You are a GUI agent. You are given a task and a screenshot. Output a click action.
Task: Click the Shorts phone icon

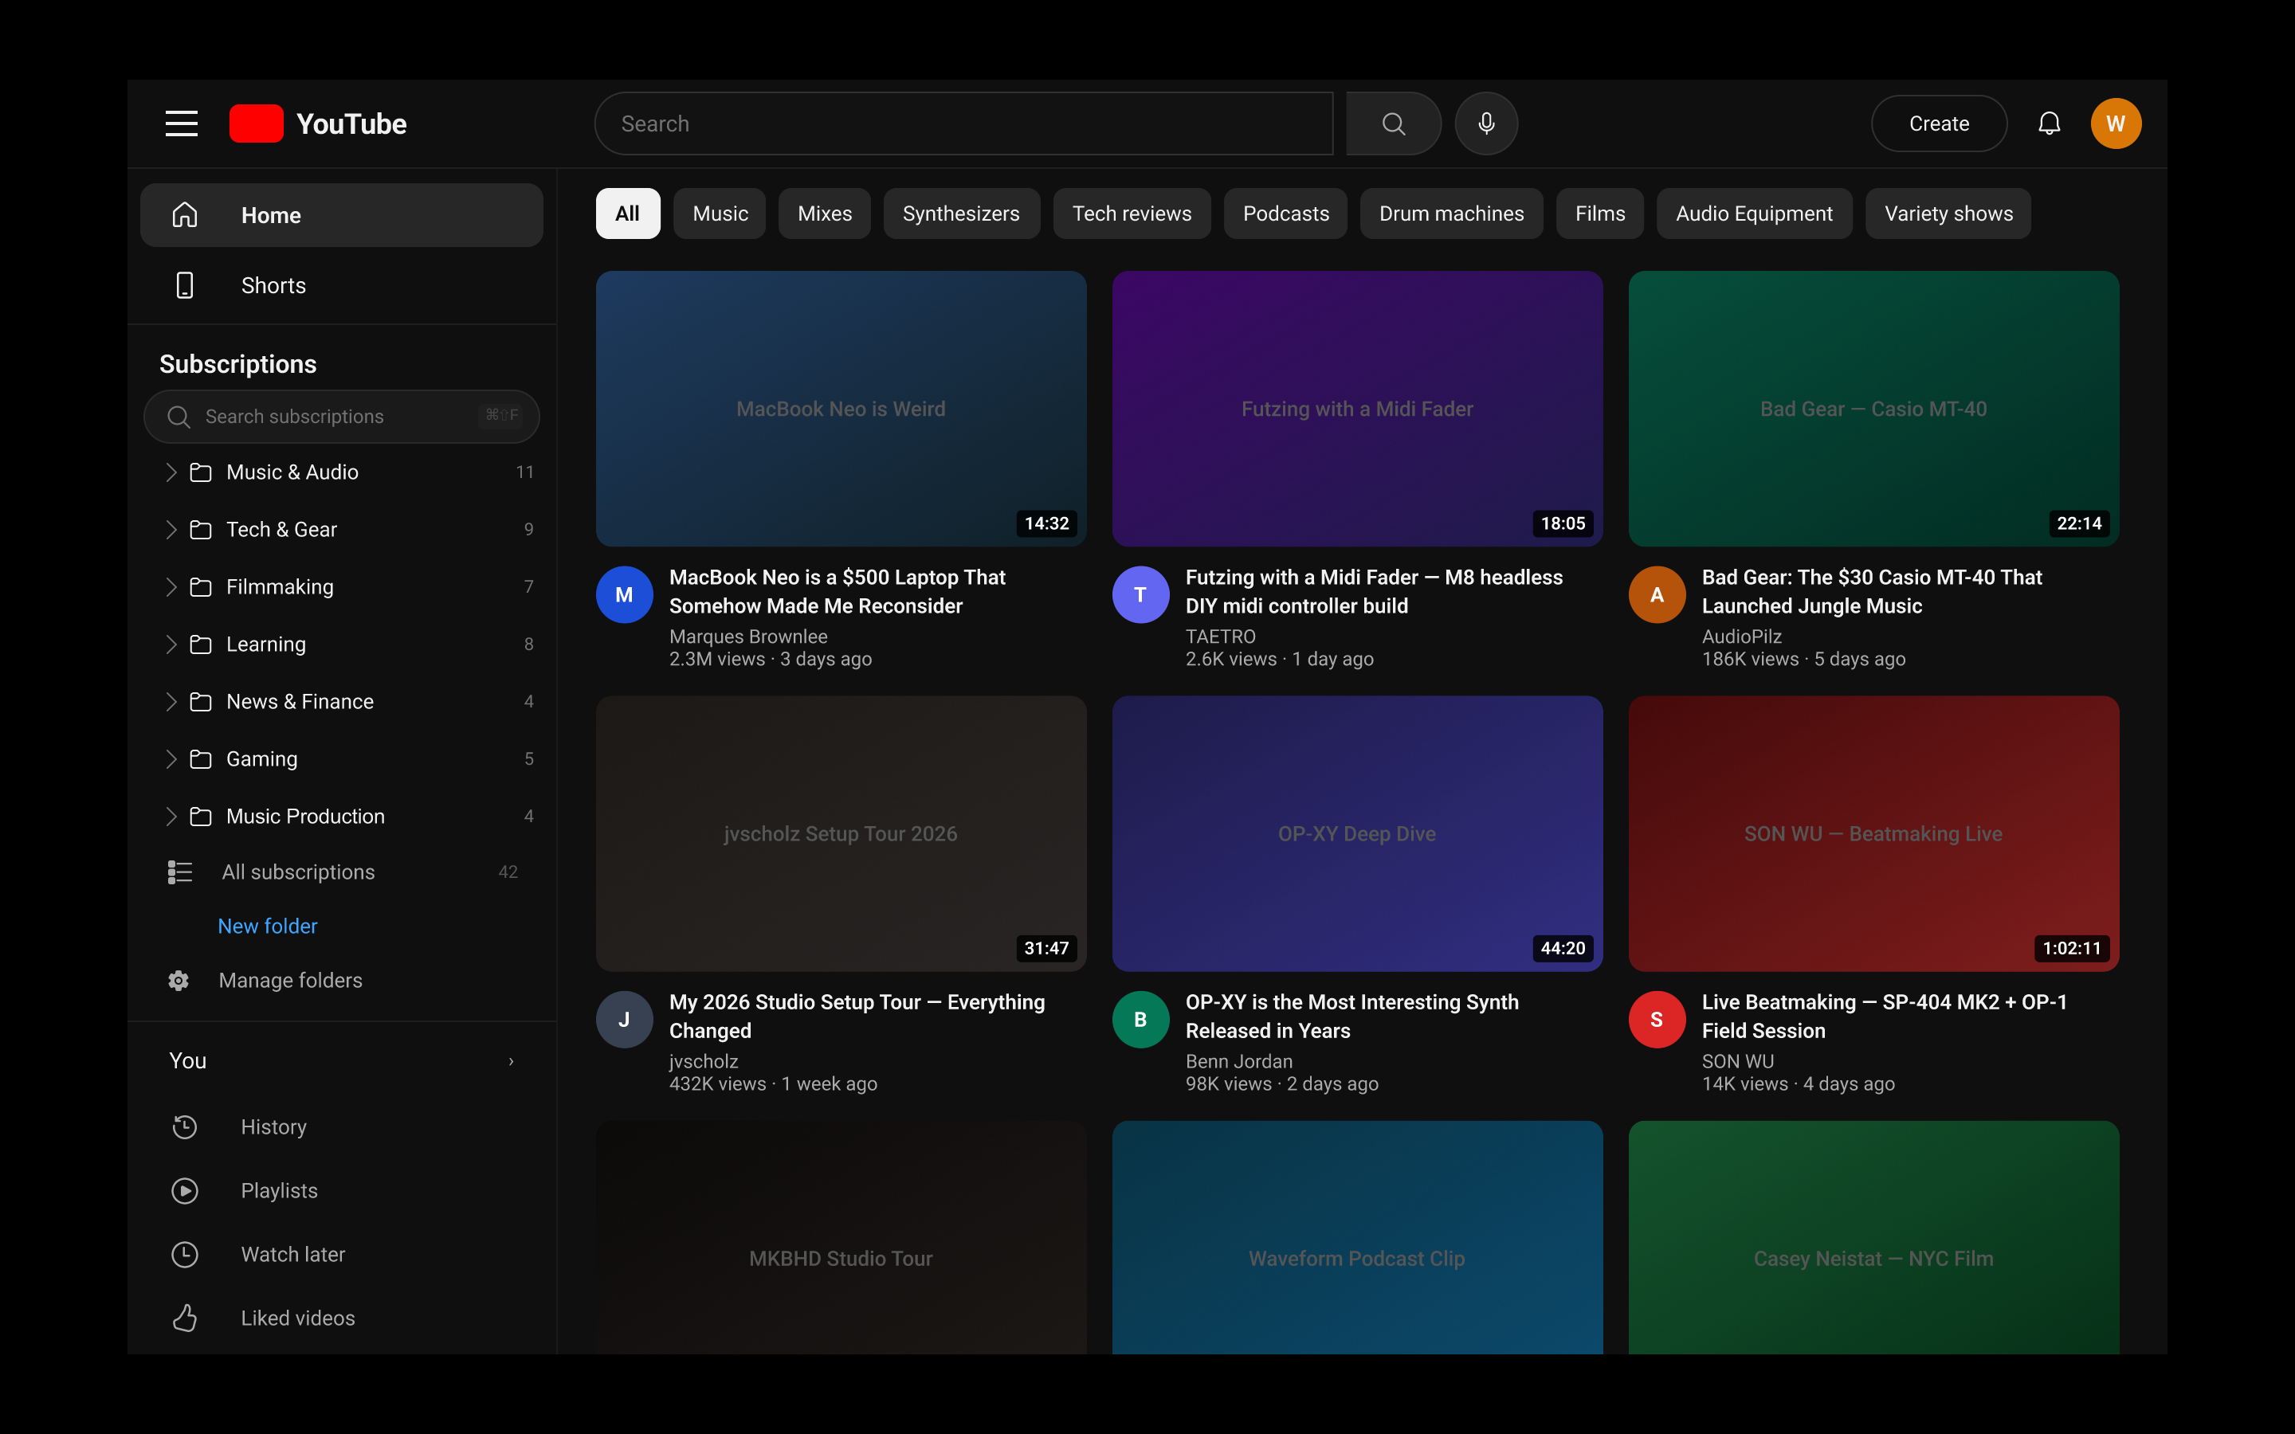pos(185,285)
